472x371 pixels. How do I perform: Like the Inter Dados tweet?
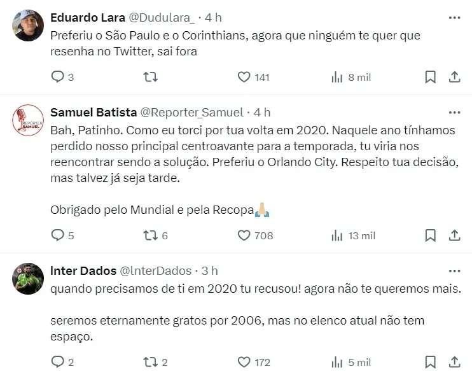244,362
